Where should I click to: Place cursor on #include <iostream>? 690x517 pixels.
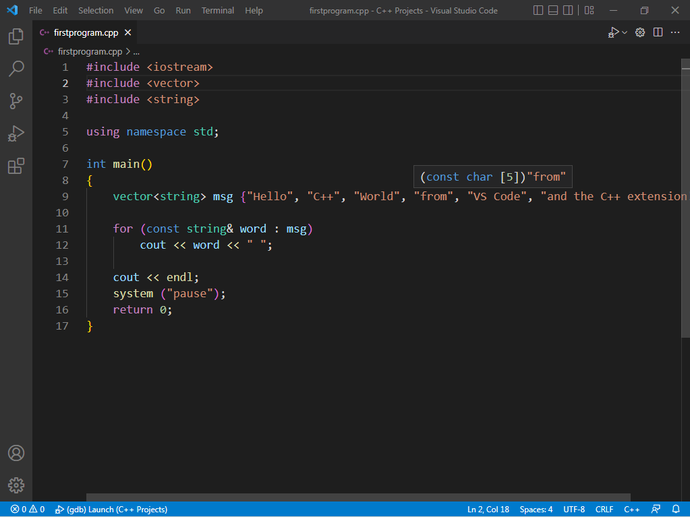click(150, 67)
